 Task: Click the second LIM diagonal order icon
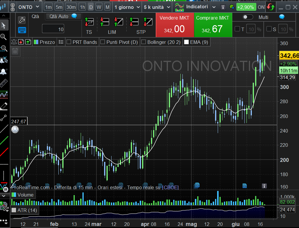pyautogui.click(x=118, y=22)
